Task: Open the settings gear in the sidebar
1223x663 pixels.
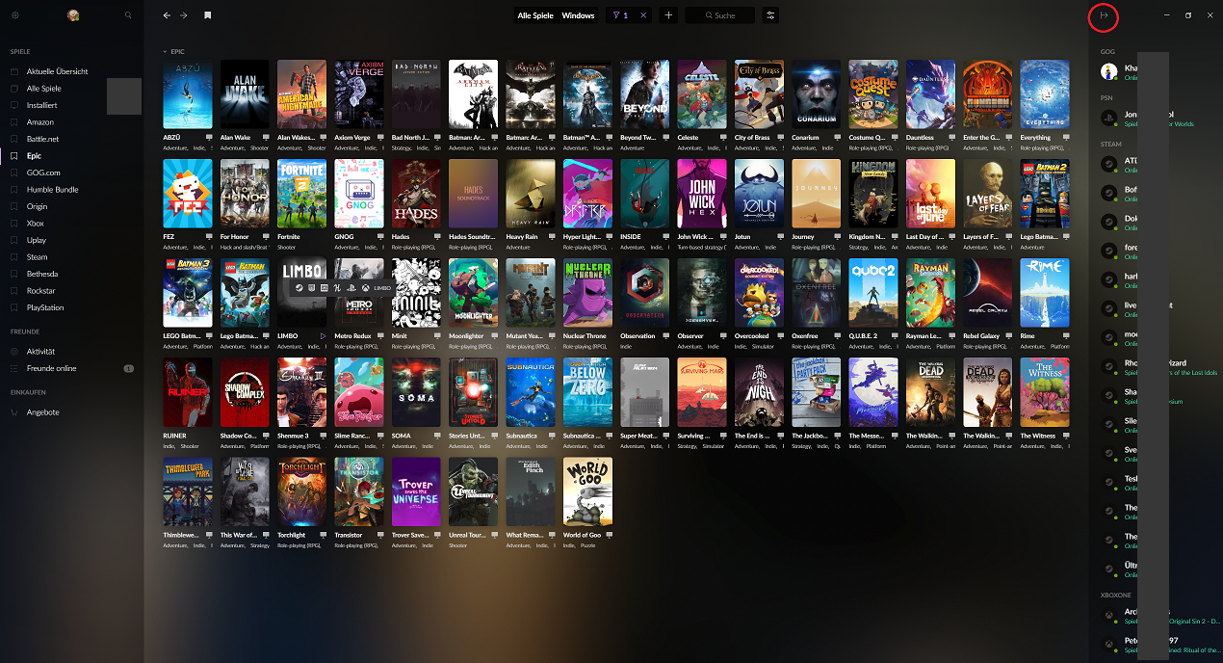Action: (15, 15)
